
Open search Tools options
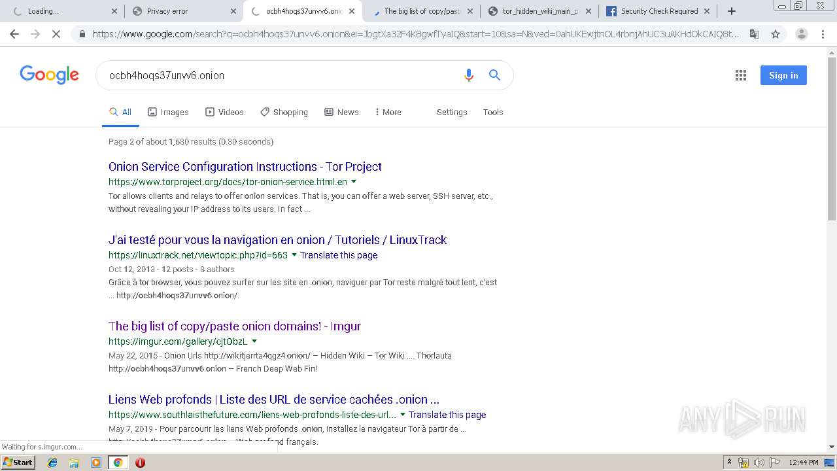click(493, 112)
